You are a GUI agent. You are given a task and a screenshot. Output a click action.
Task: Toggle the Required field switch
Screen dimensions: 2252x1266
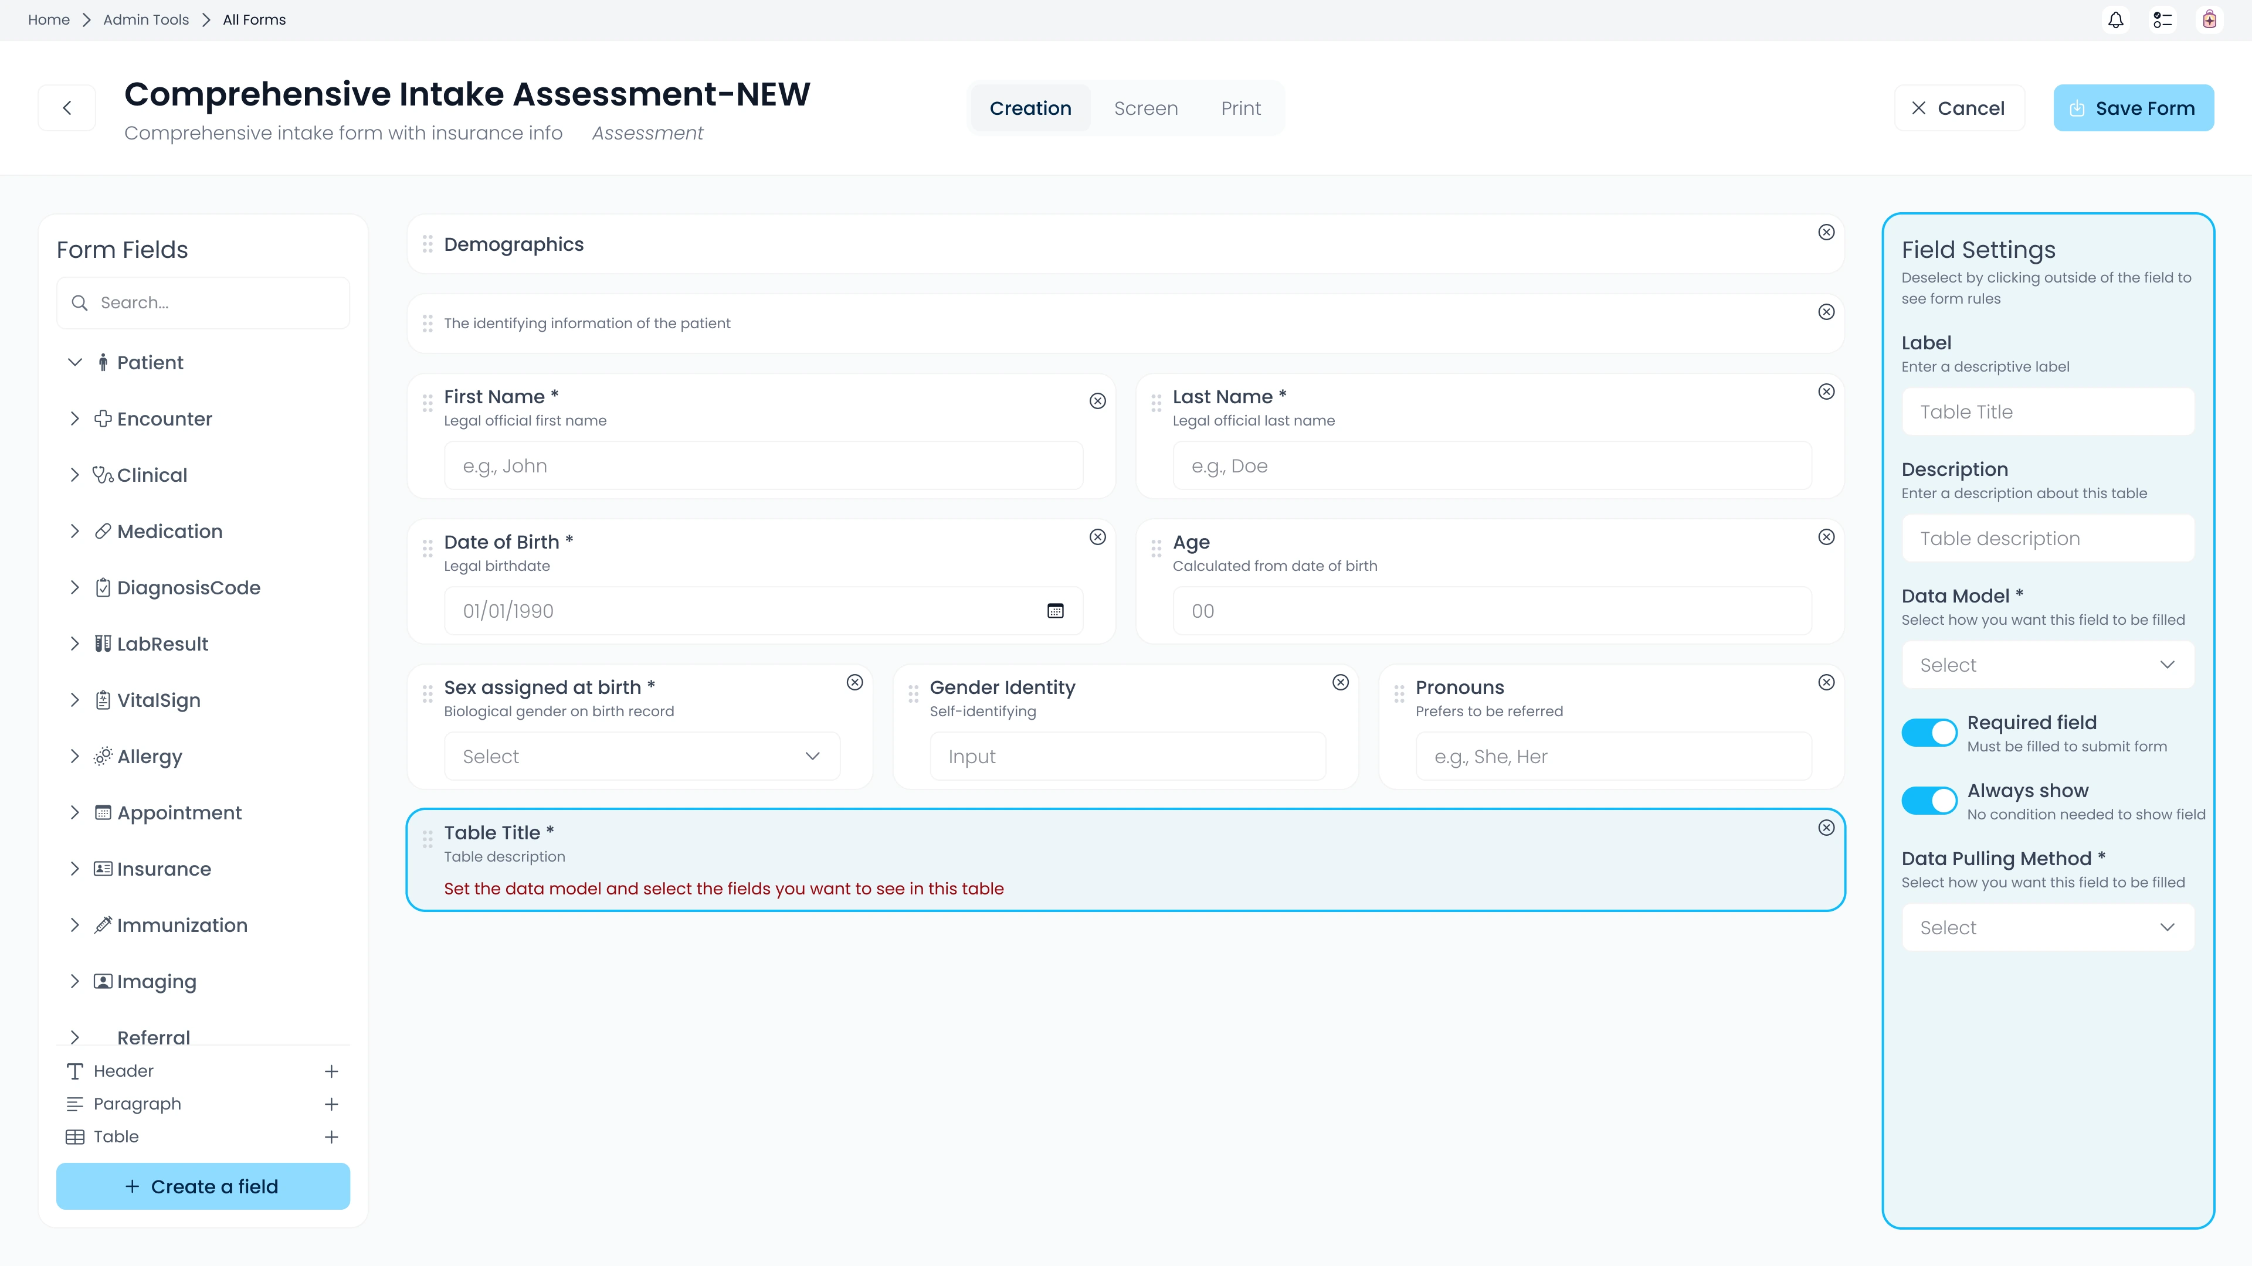point(1929,733)
